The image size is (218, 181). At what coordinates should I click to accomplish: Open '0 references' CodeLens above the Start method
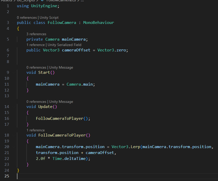36,67
